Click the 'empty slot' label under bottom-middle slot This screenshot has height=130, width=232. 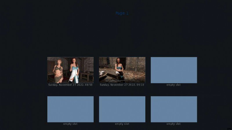tap(122, 124)
